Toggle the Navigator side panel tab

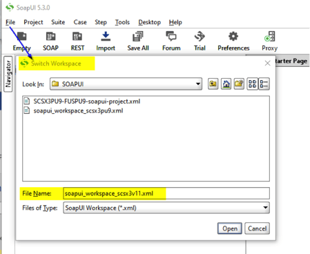[8, 74]
